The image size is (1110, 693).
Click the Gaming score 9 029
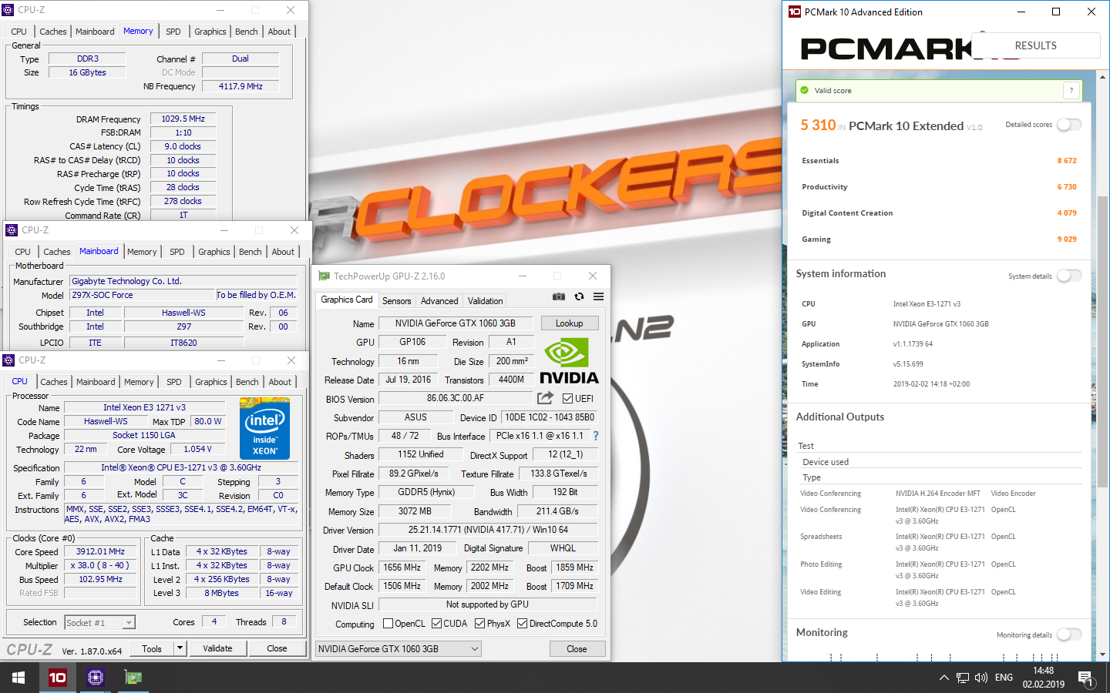(x=1067, y=239)
